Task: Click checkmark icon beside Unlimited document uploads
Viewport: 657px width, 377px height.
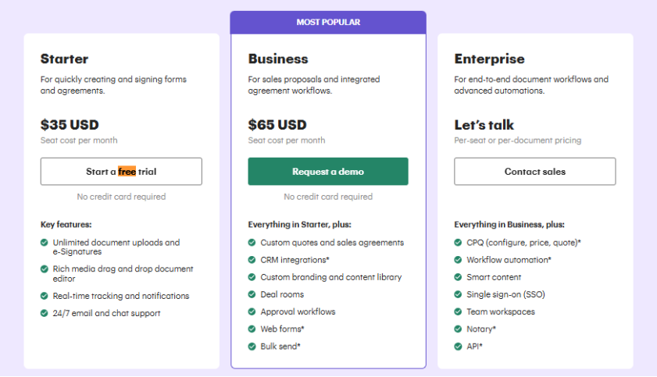Action: [45, 243]
